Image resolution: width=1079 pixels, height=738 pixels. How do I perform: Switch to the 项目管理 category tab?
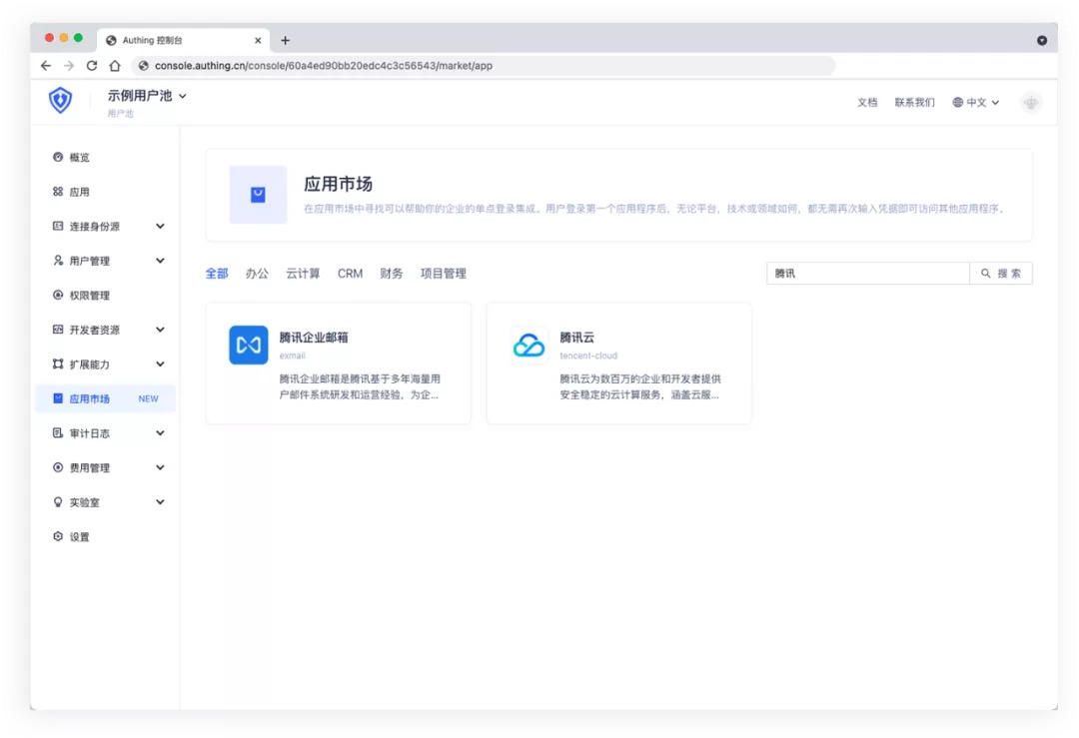(444, 273)
